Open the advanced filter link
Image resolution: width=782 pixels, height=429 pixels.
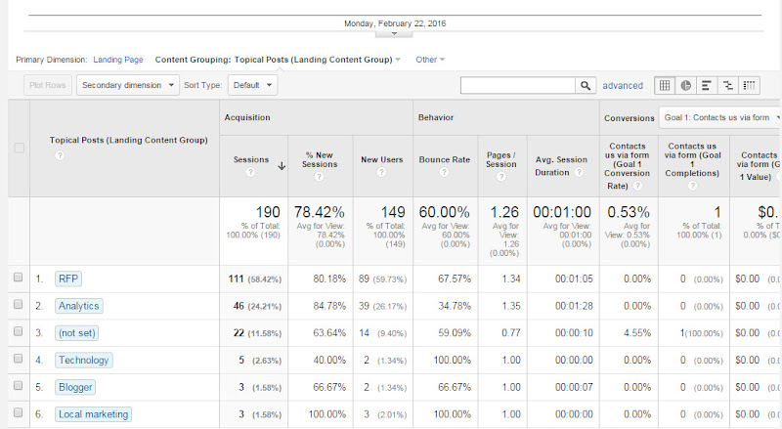[x=623, y=85]
